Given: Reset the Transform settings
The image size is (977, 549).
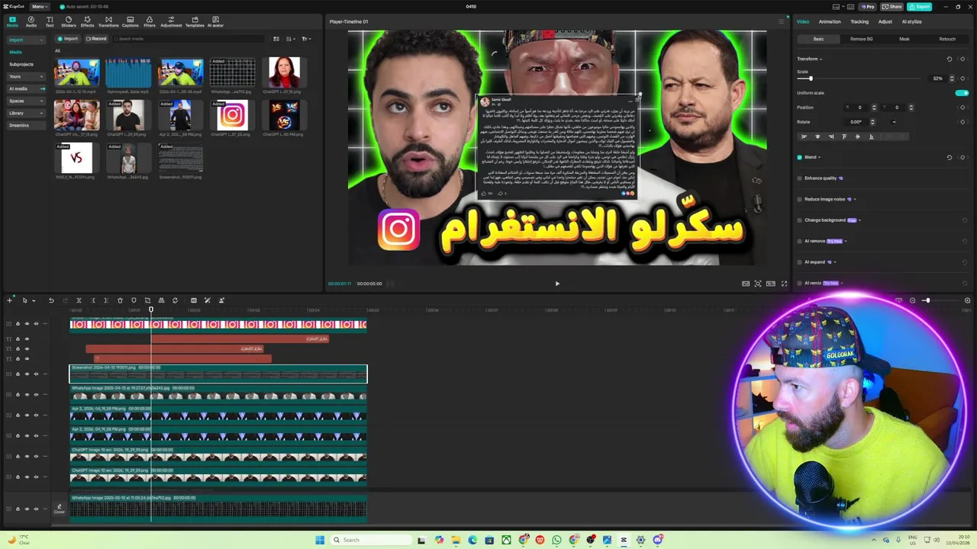Looking at the screenshot, I should pos(950,59).
